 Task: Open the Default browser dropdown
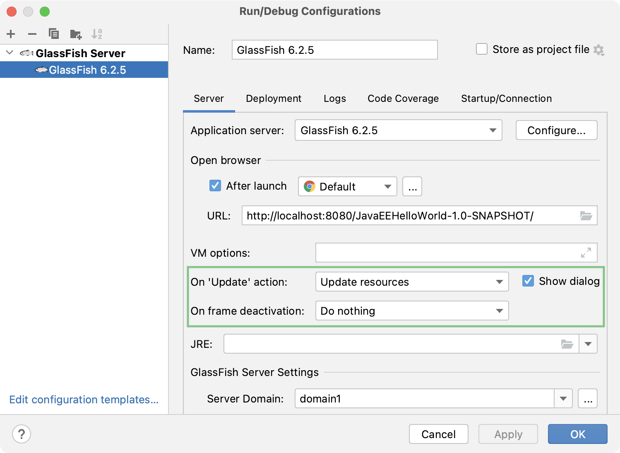point(348,186)
